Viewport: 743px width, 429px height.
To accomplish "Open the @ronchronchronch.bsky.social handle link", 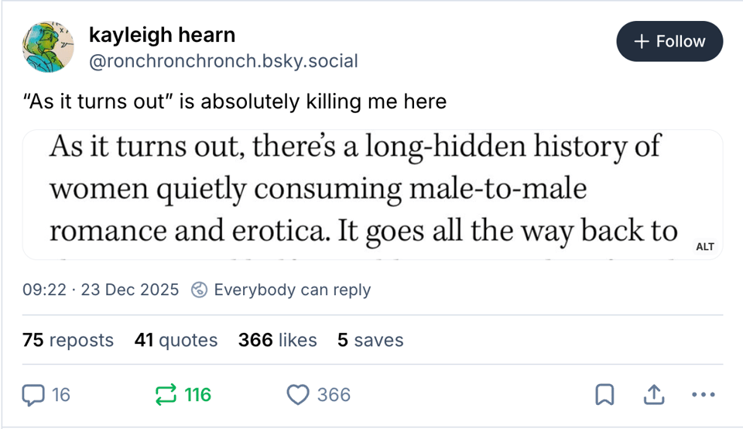I will coord(224,61).
